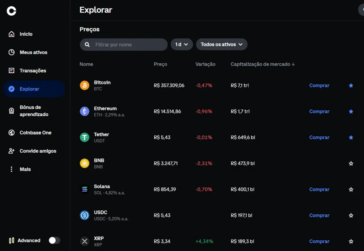Open the Ethereum asset name
This screenshot has width=364, height=251.
[x=105, y=109]
